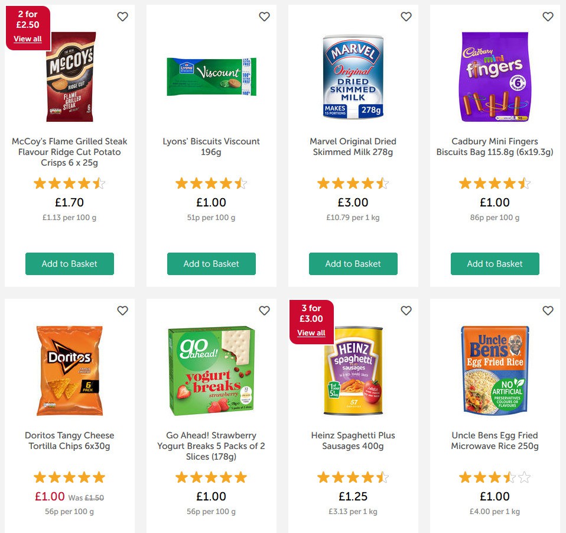This screenshot has width=566, height=533.
Task: Add Lyons' Viscount biscuits to basket
Action: click(212, 264)
